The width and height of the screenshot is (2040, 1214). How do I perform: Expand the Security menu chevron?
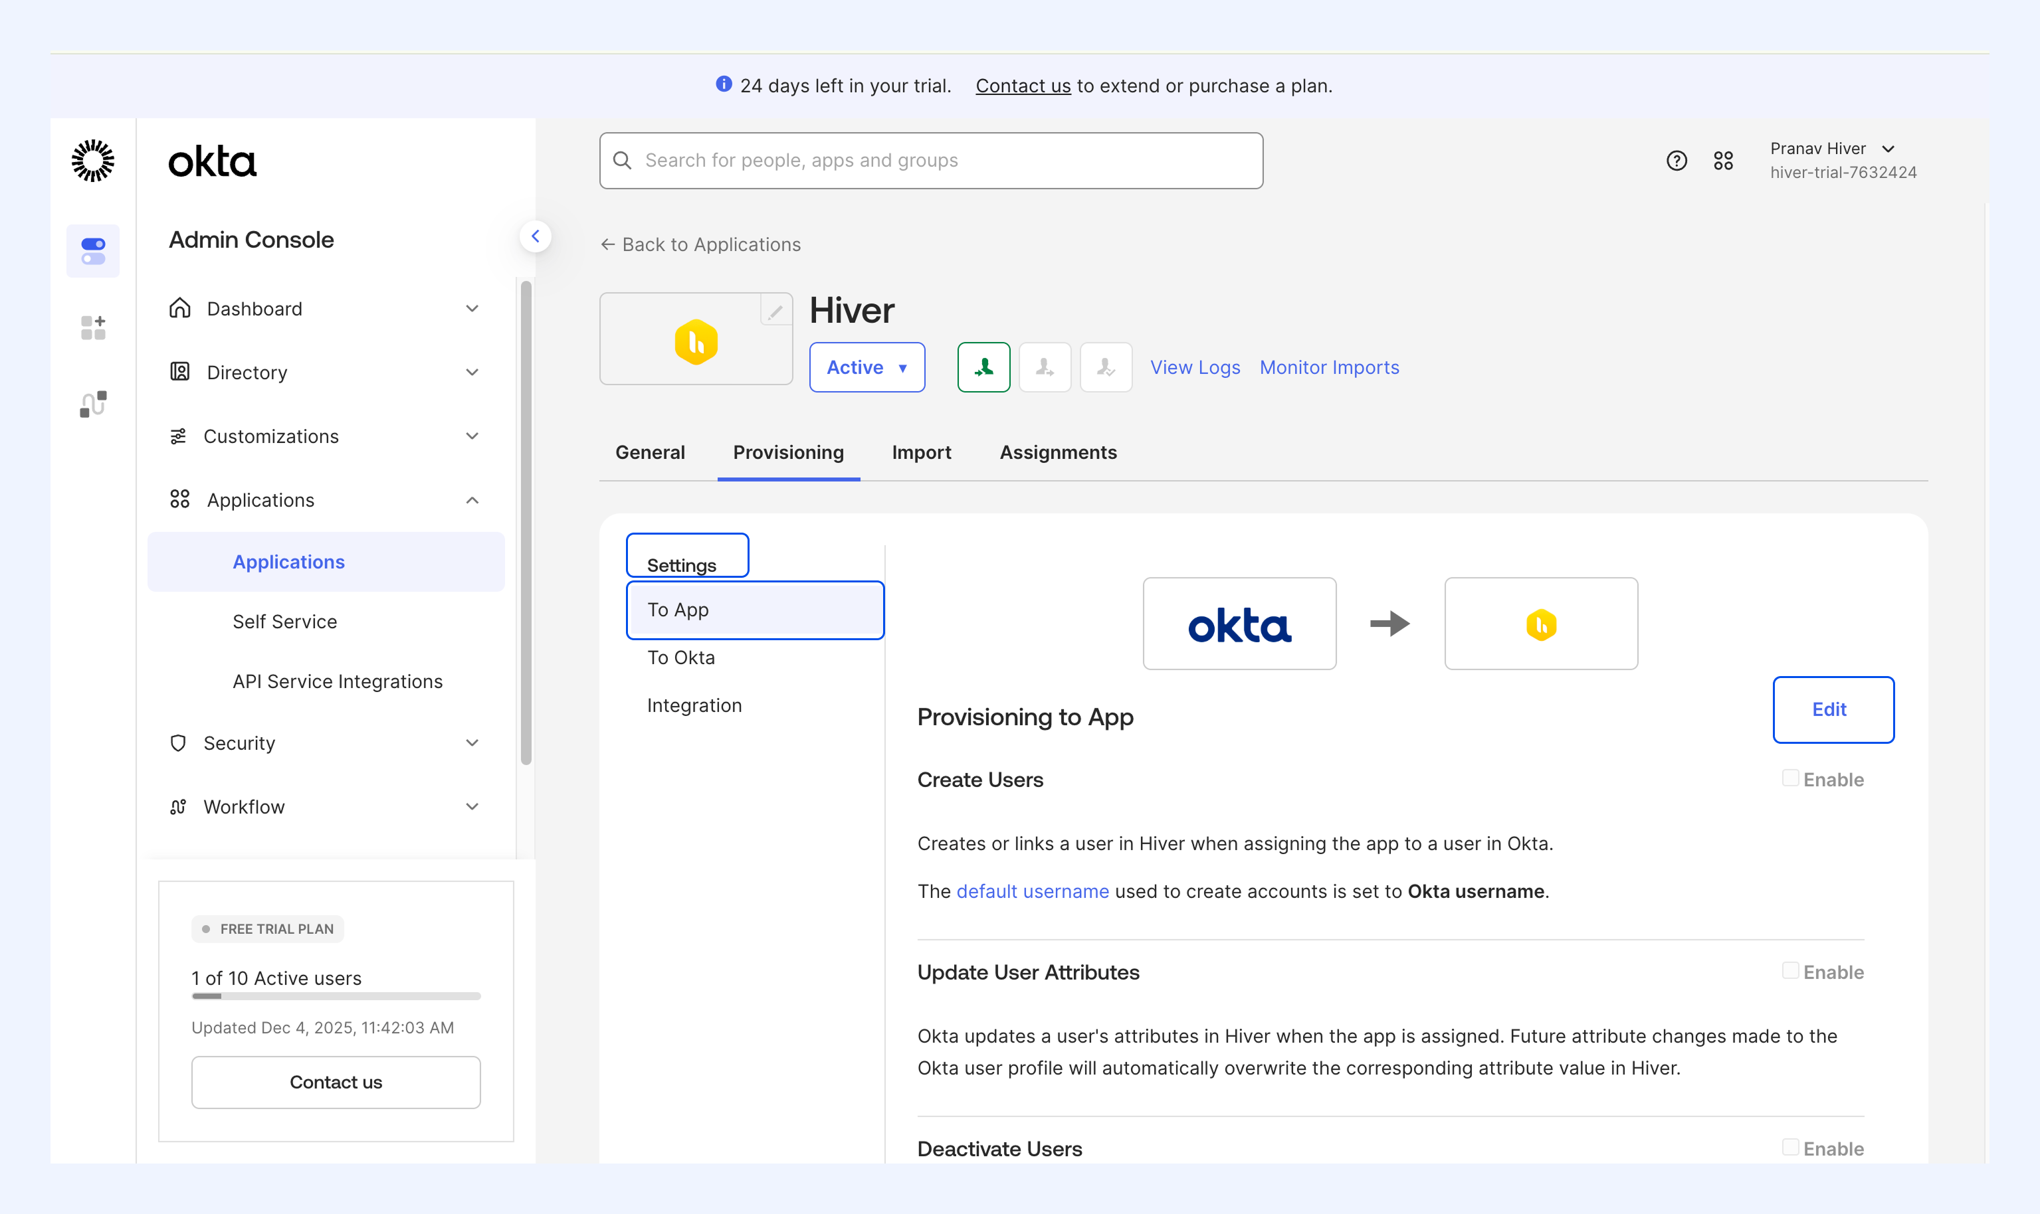tap(472, 742)
